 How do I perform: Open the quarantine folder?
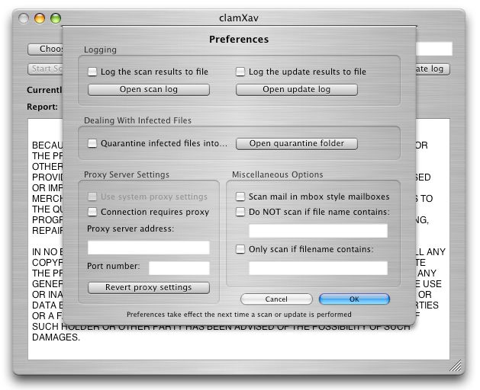point(296,143)
